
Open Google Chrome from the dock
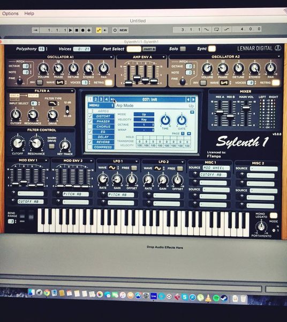(47, 292)
